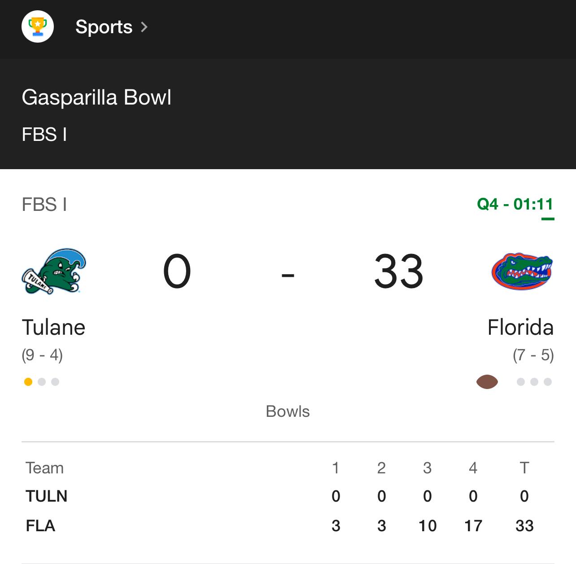Select the TULN row in box score
Image resolution: width=576 pixels, height=564 pixels.
[x=288, y=496]
